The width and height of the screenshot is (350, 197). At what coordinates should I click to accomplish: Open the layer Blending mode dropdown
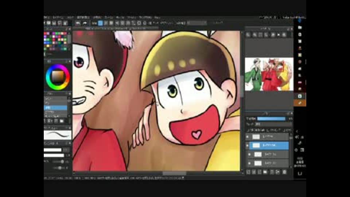click(x=273, y=124)
